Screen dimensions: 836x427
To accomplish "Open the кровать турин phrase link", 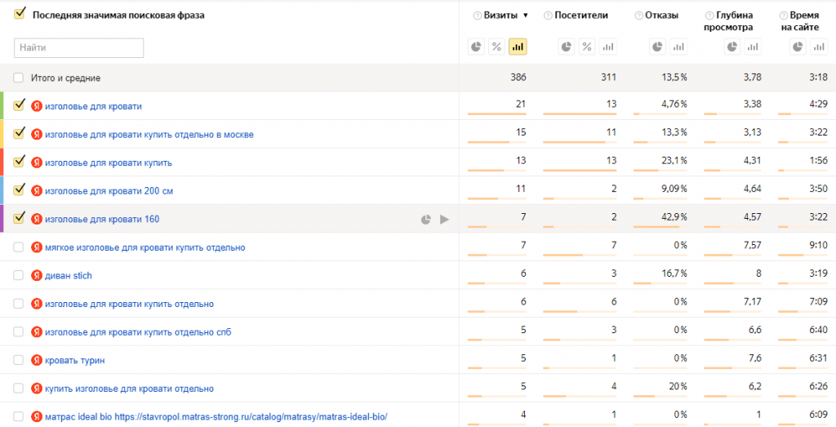I will [74, 360].
